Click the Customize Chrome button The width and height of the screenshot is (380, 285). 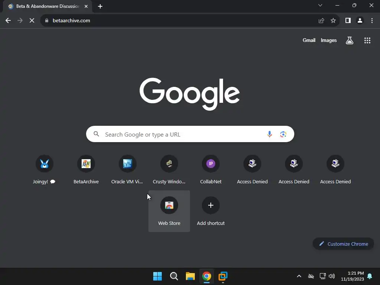343,244
